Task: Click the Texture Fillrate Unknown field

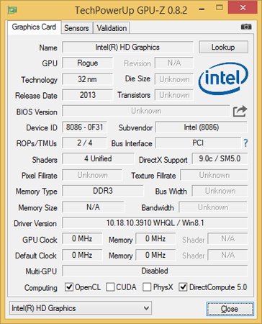Action: click(214, 175)
